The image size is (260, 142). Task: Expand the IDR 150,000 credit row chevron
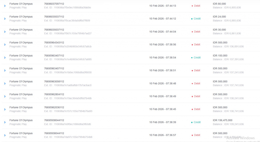[x=5, y=58]
